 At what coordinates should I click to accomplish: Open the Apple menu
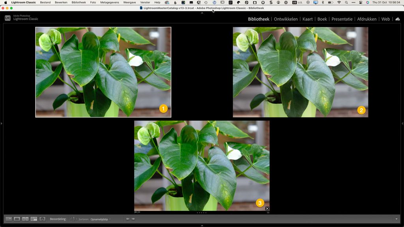pyautogui.click(x=6, y=2)
